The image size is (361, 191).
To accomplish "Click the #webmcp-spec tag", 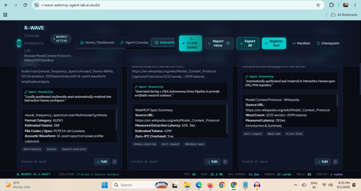I will click(194, 144).
